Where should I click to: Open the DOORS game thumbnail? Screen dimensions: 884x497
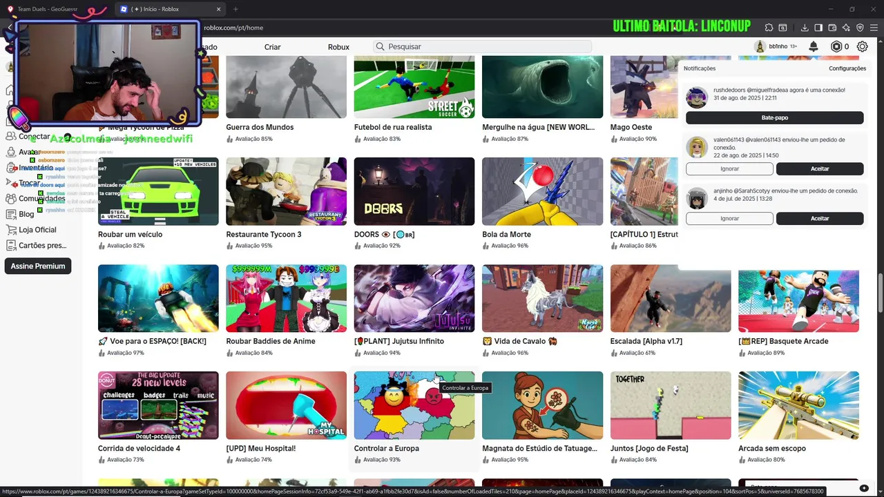414,191
